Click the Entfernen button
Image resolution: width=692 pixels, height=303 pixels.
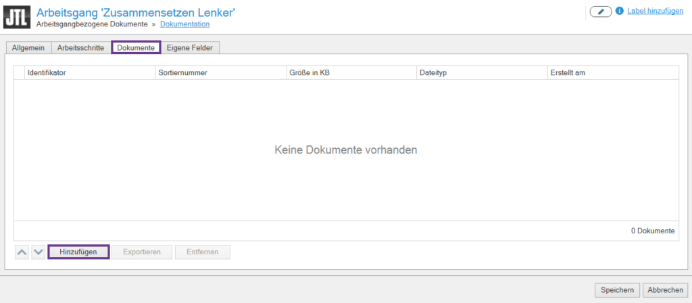(x=203, y=252)
